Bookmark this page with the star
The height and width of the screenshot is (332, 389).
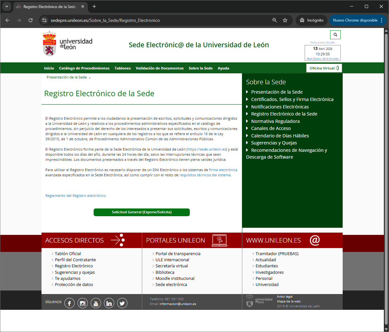tap(285, 20)
